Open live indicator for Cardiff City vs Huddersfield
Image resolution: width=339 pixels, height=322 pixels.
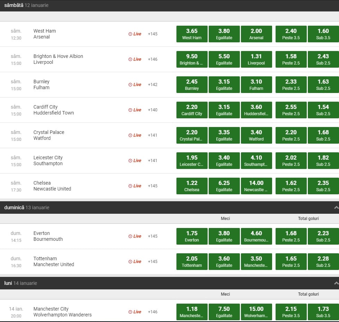coord(135,110)
